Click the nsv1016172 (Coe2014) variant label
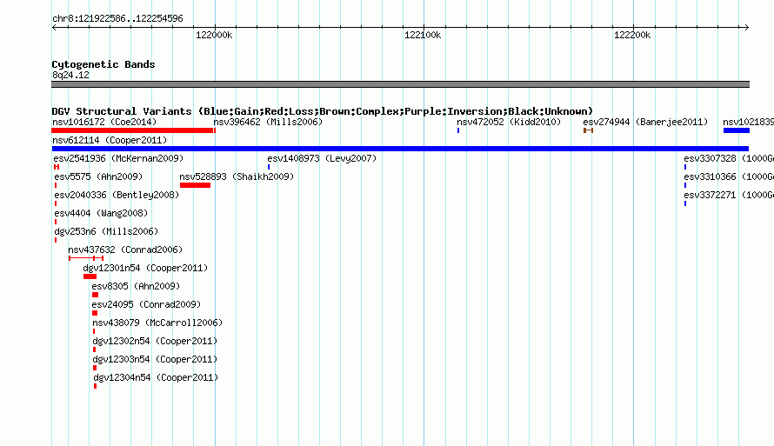 [x=104, y=122]
